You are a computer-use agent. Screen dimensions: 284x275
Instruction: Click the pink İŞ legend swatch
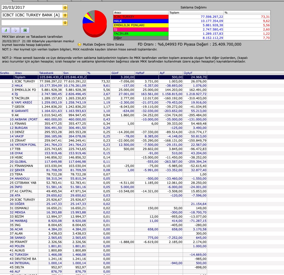[141, 29]
